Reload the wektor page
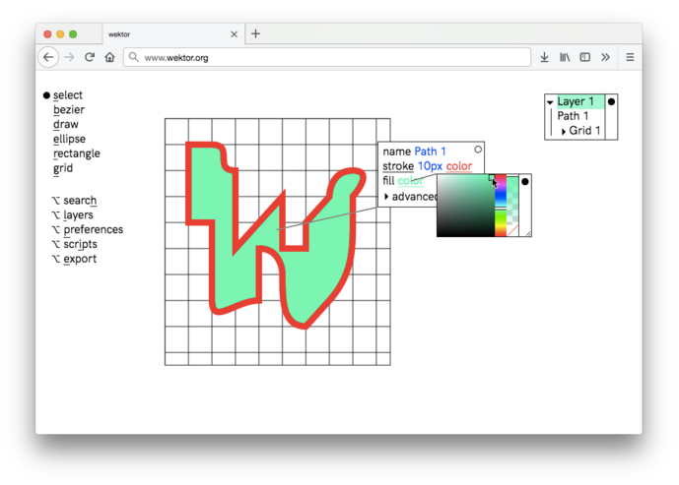The height and width of the screenshot is (485, 679). 90,58
